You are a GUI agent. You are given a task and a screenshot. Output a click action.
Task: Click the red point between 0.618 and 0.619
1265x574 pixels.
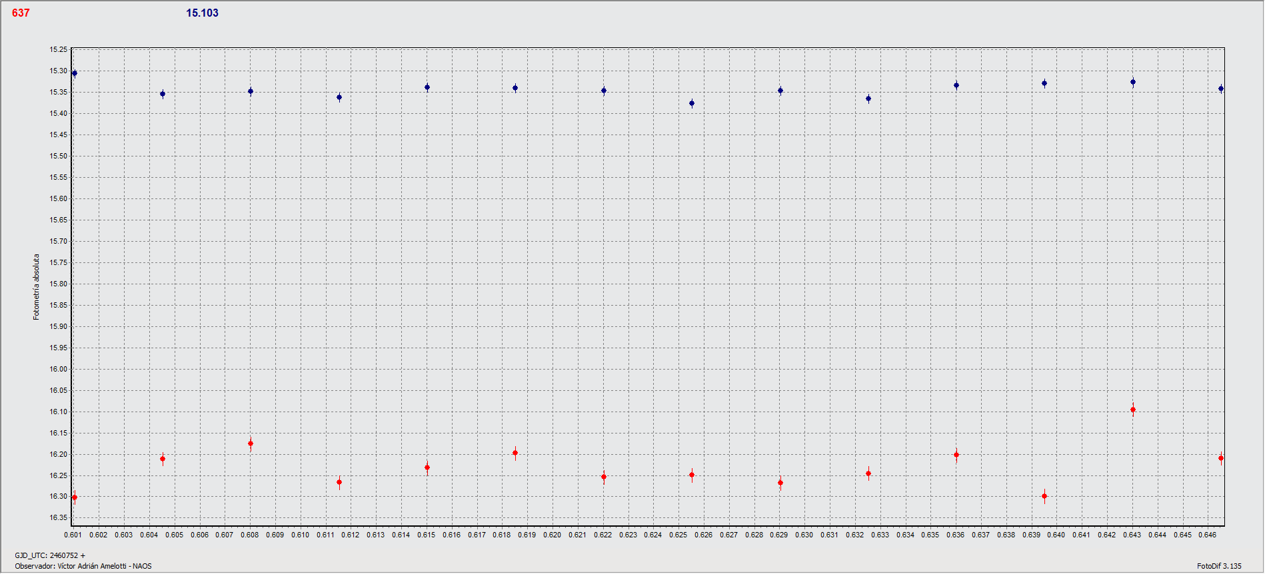coord(515,453)
